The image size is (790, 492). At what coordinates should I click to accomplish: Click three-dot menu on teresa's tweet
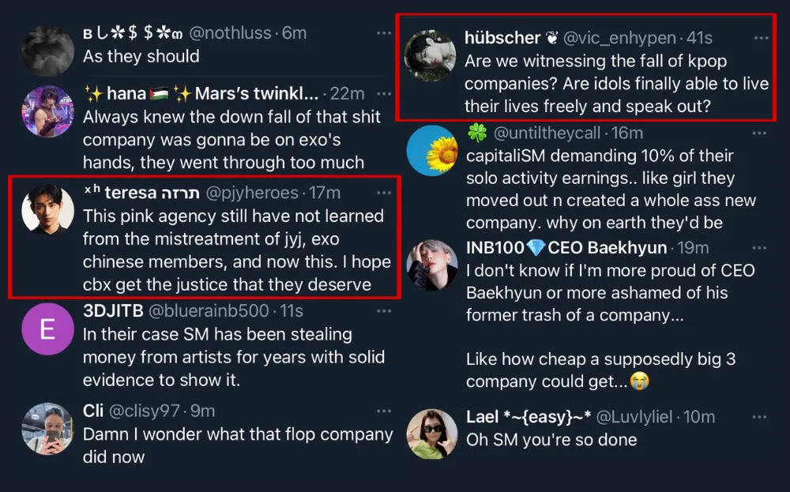pos(383,193)
